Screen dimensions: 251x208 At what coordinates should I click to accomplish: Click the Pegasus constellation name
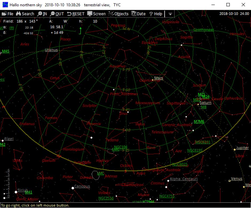[118, 25]
